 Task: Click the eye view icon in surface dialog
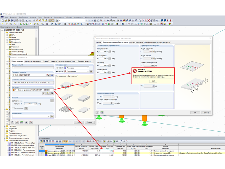(26, 122)
